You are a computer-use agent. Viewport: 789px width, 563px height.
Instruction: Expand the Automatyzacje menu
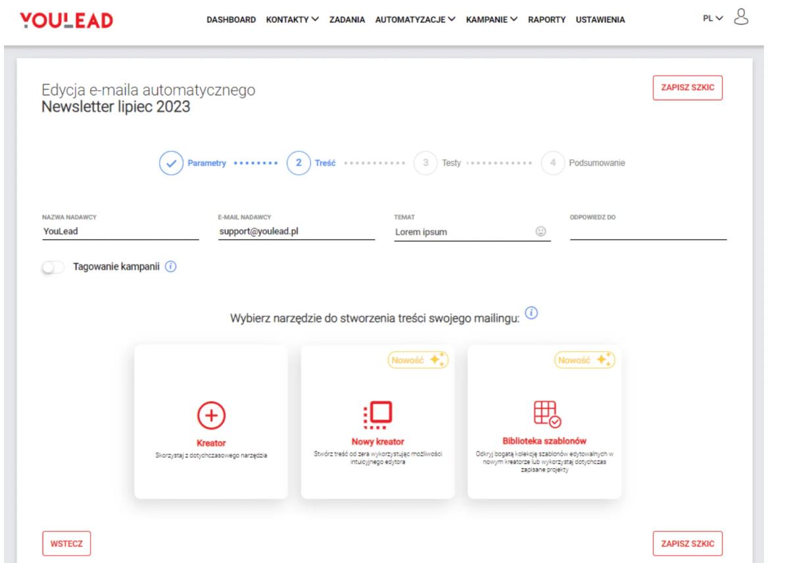[x=416, y=20]
